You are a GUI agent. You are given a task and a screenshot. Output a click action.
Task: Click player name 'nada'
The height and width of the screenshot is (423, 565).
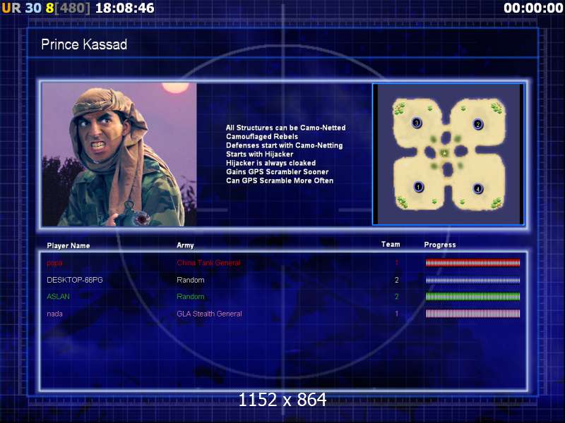tap(54, 314)
